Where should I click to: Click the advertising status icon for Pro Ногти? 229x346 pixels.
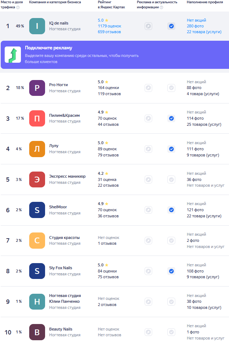point(148,88)
